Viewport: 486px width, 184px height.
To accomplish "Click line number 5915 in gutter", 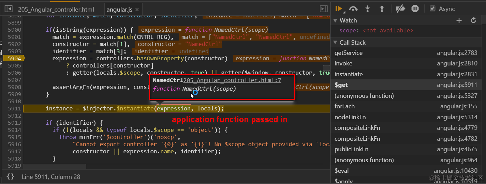I will tap(14, 137).
